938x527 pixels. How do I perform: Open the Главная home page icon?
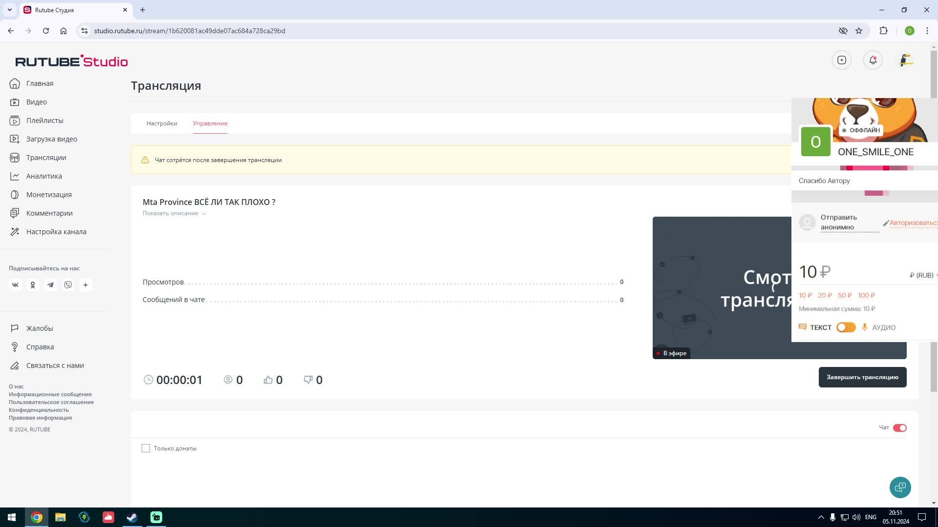click(15, 83)
